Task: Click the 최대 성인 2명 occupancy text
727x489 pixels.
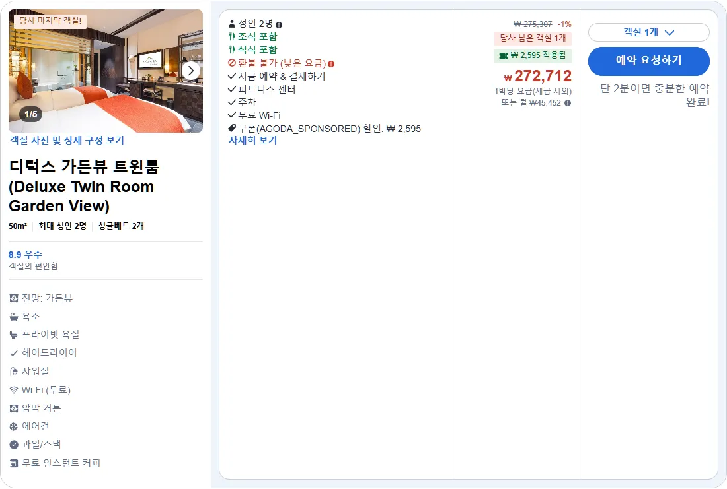Action: coord(62,226)
